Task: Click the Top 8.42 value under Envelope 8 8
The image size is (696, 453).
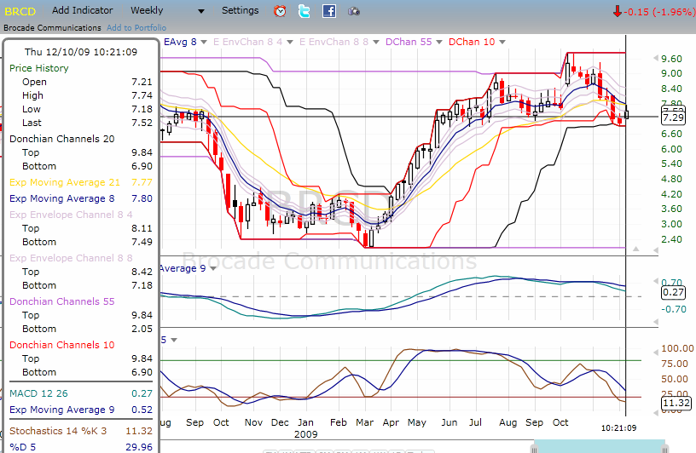Action: 142,272
